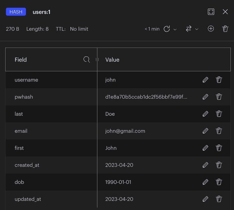
Task: Click the TTL No limit value
Action: pyautogui.click(x=79, y=29)
